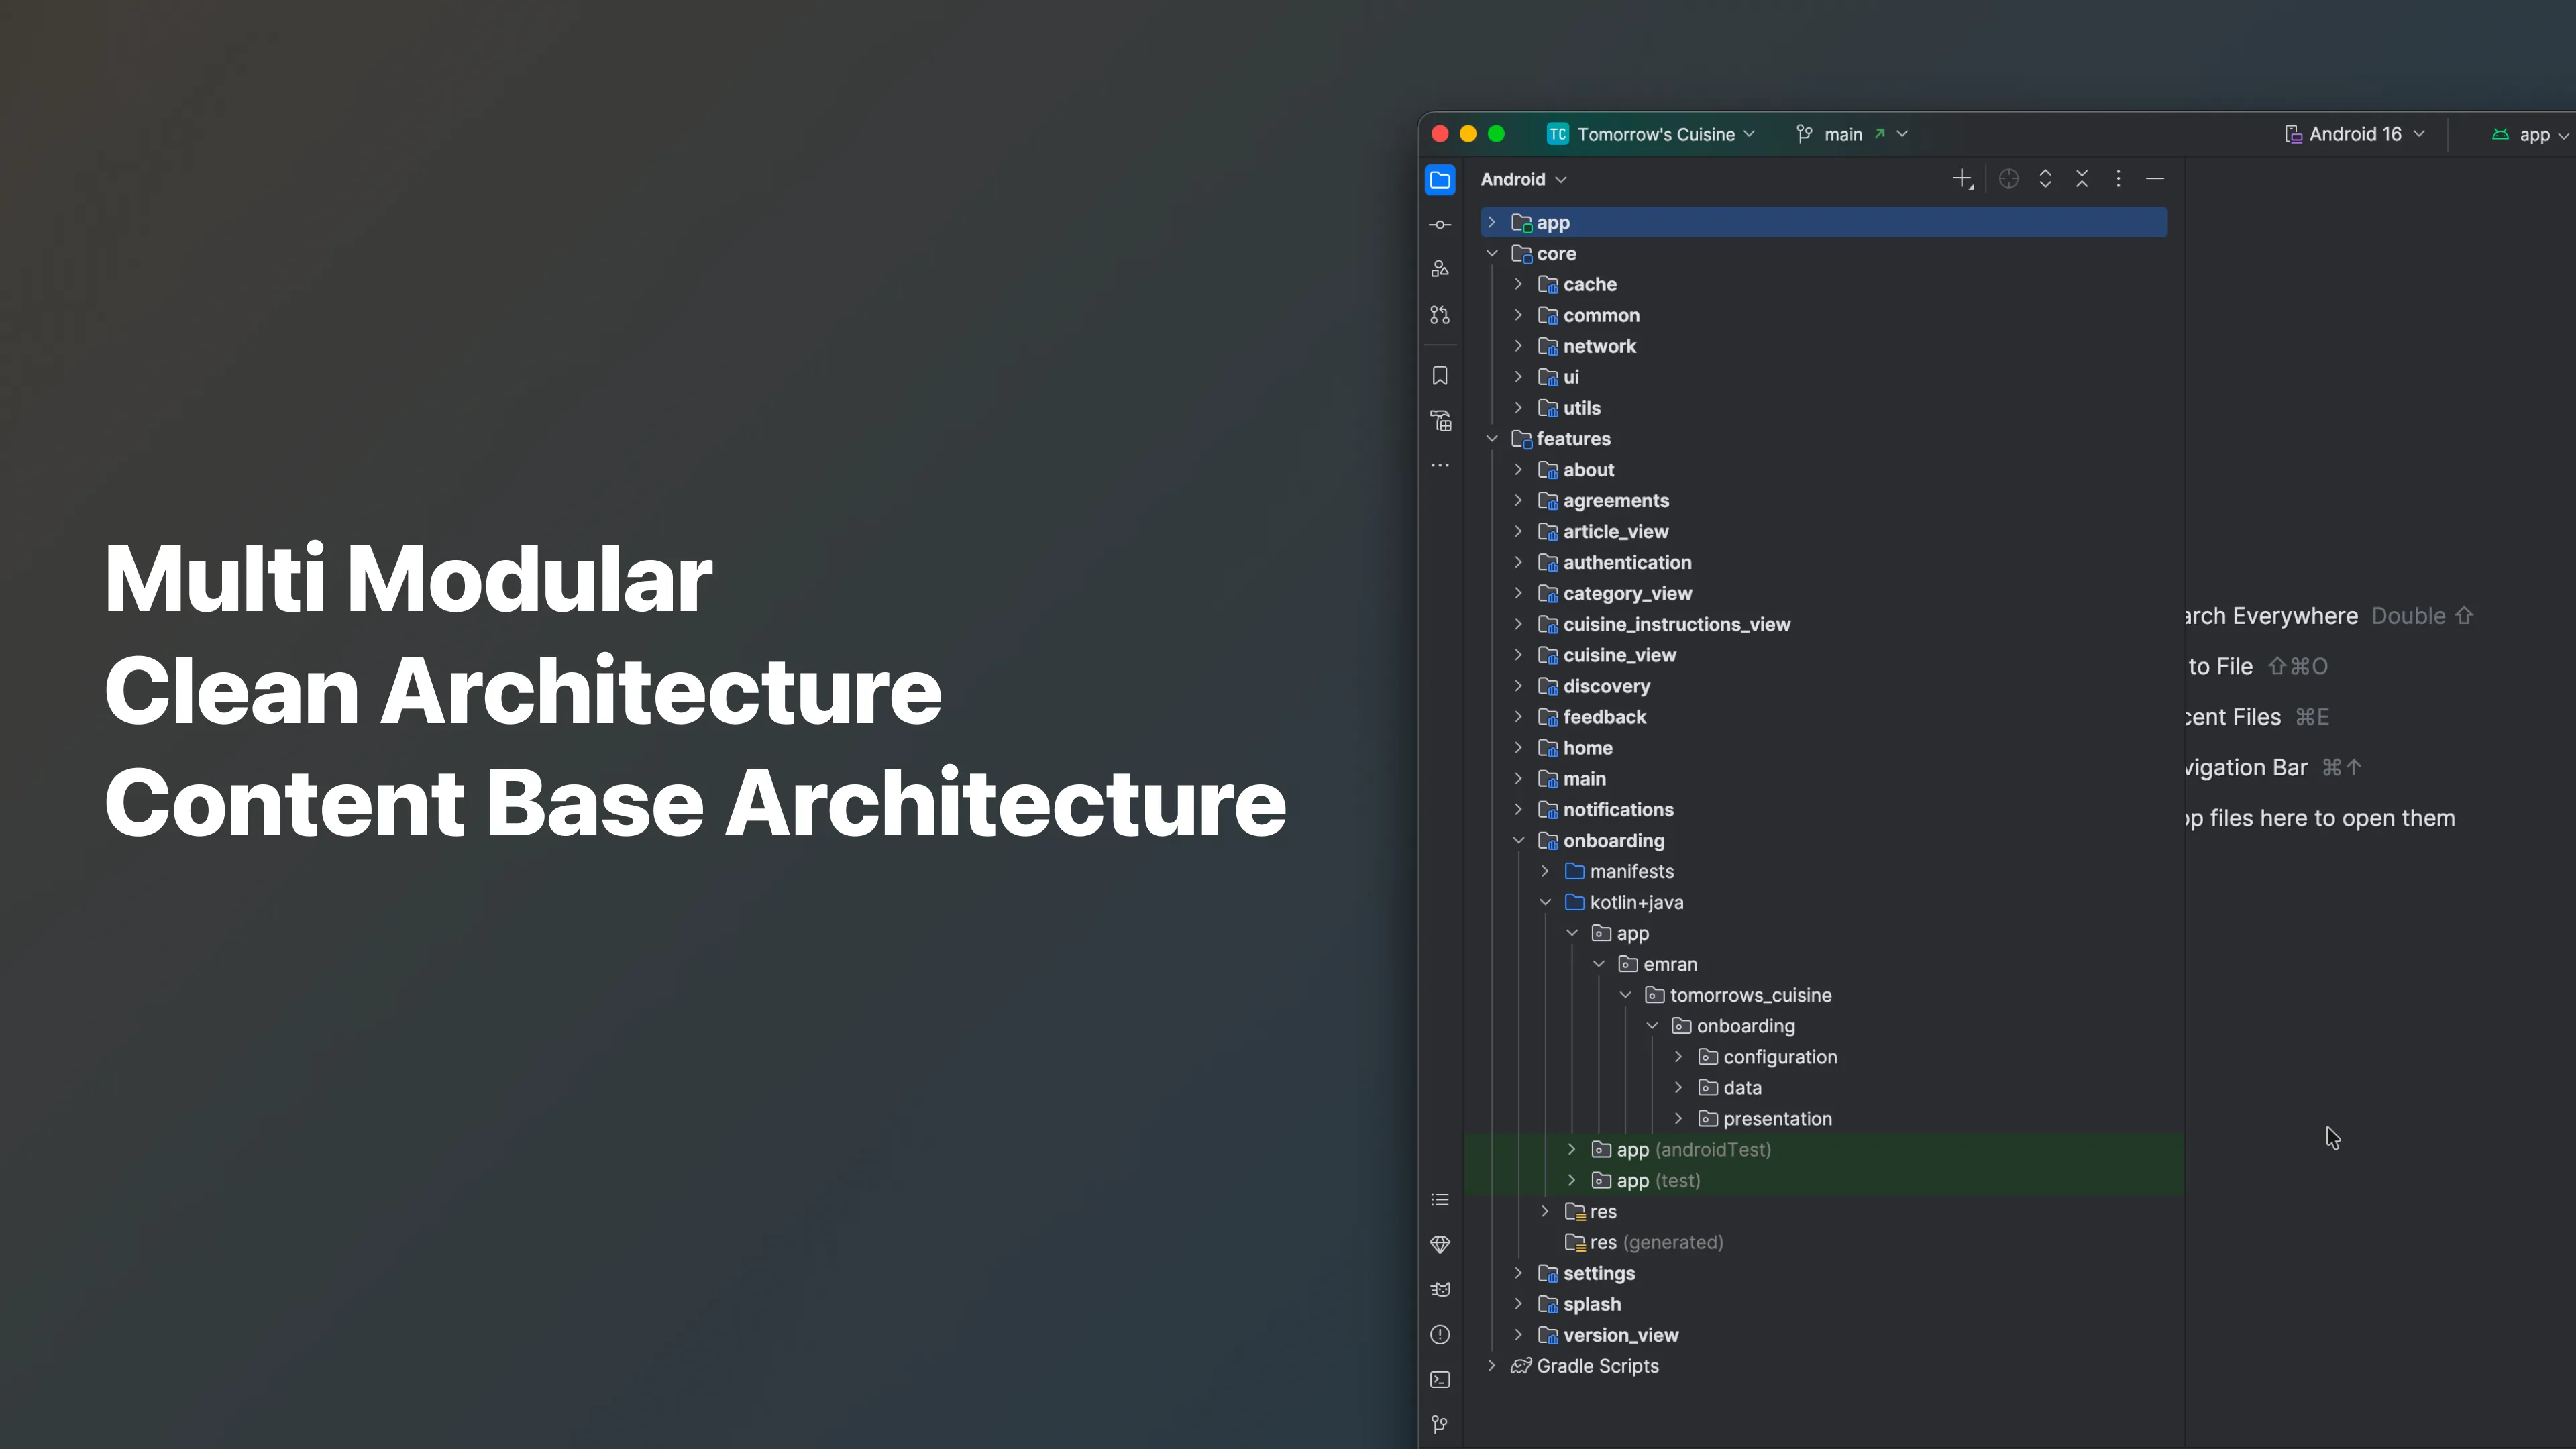Expand the cache folder
The width and height of the screenshot is (2576, 1449).
[1519, 284]
